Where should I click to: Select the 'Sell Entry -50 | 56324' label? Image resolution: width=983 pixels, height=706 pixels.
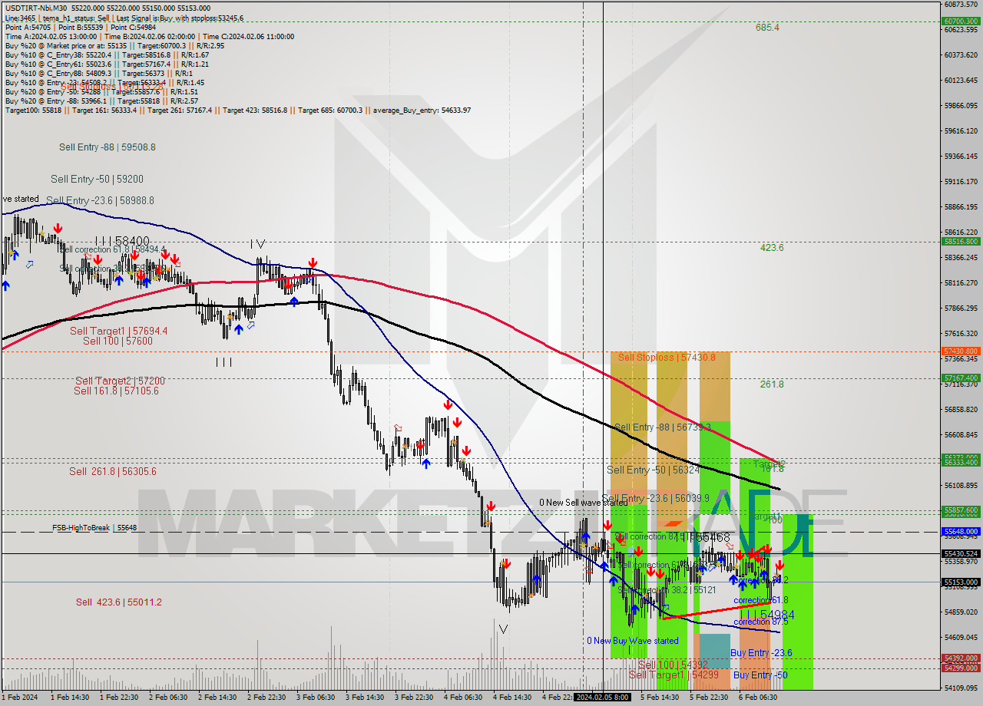pyautogui.click(x=653, y=470)
